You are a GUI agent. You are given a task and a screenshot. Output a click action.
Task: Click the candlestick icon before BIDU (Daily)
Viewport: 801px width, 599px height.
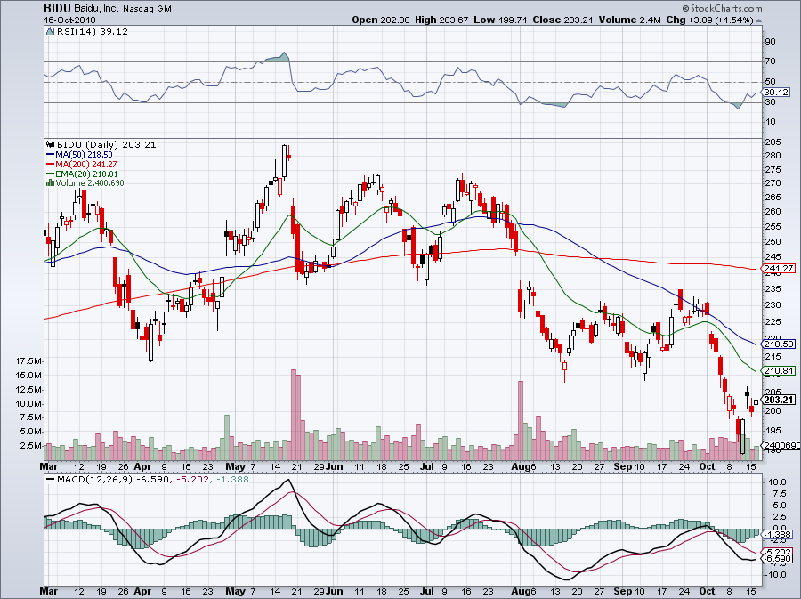point(50,144)
